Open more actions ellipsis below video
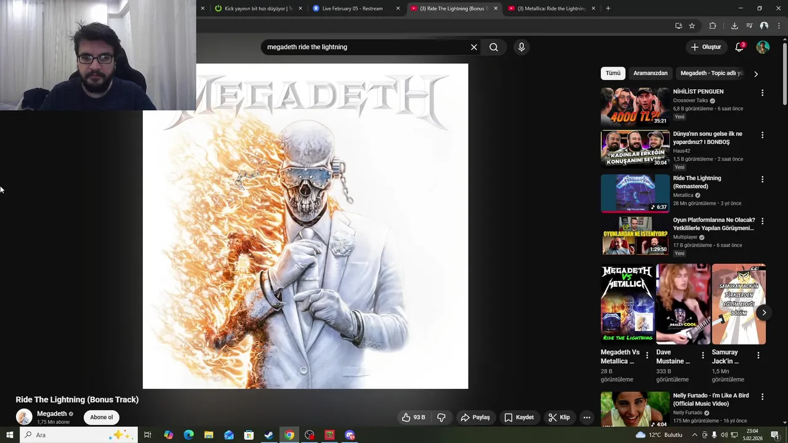Viewport: 788px width, 443px height. [x=587, y=417]
